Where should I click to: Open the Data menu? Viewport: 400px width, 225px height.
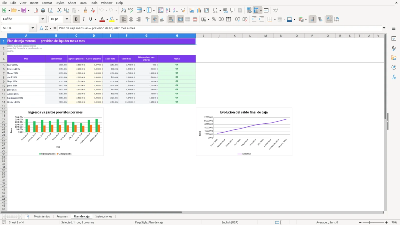[83, 3]
